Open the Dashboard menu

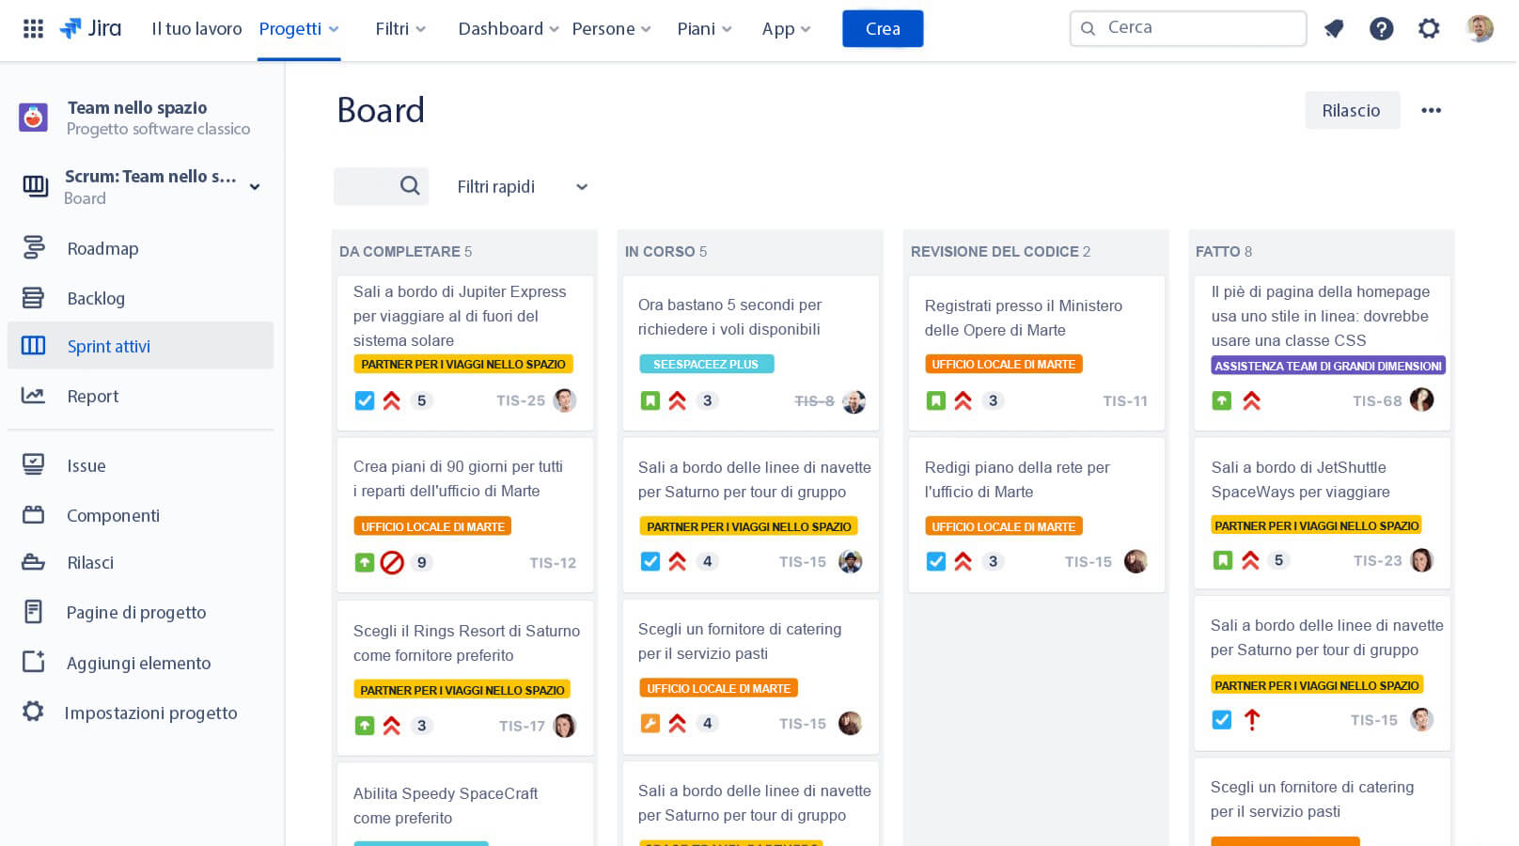pos(508,29)
